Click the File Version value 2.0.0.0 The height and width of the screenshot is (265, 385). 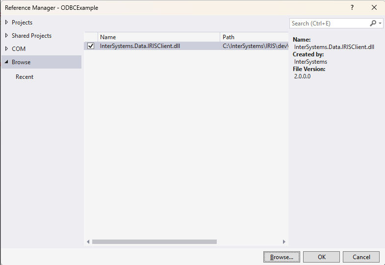click(x=302, y=76)
